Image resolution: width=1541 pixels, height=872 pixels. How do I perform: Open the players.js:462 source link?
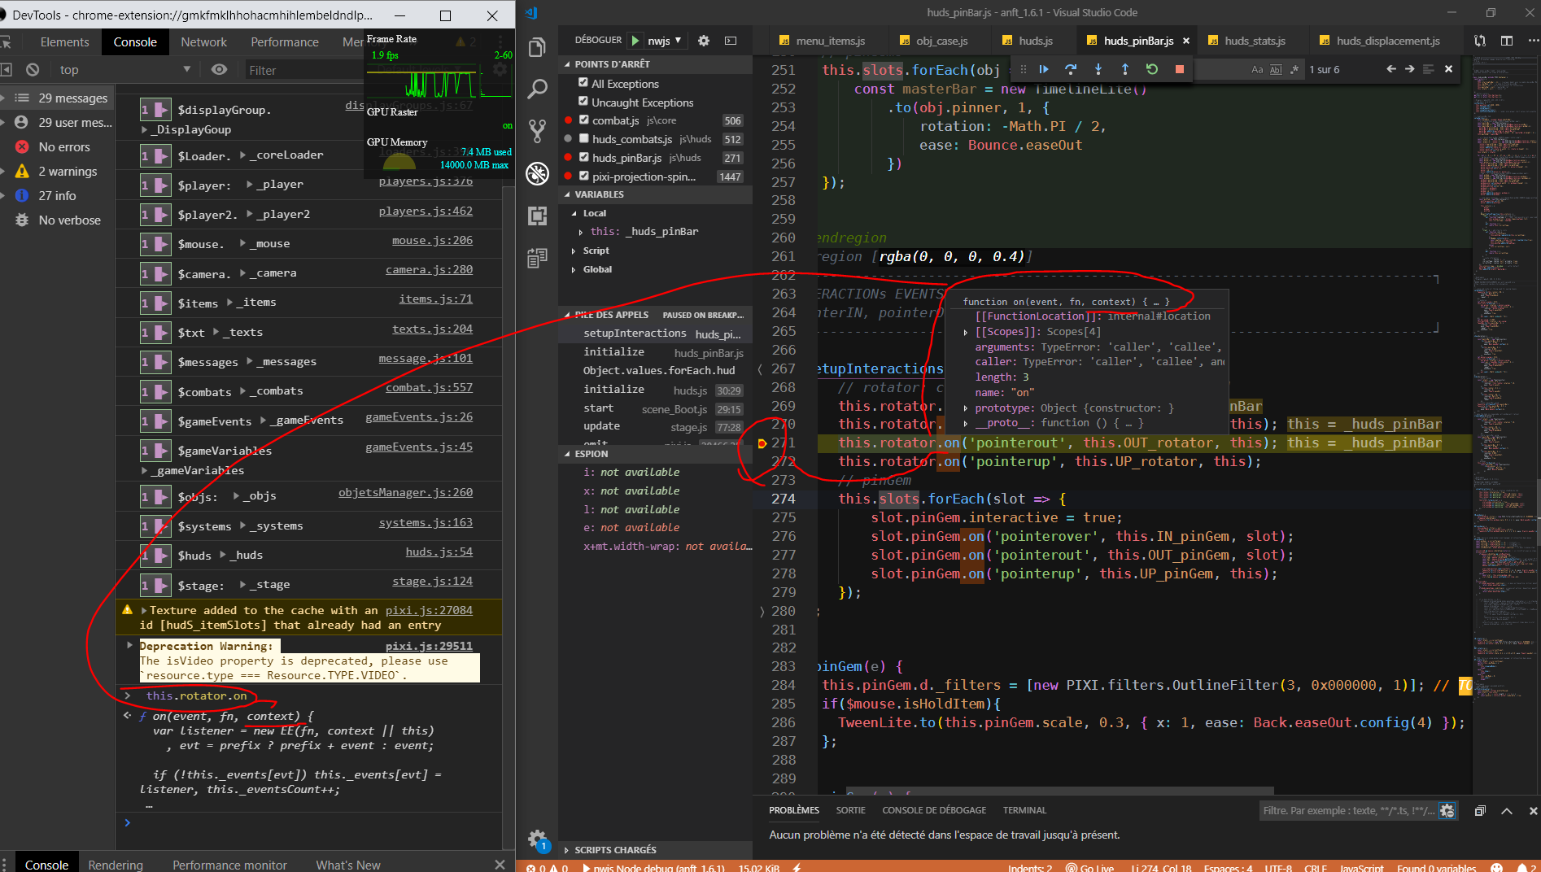point(426,211)
